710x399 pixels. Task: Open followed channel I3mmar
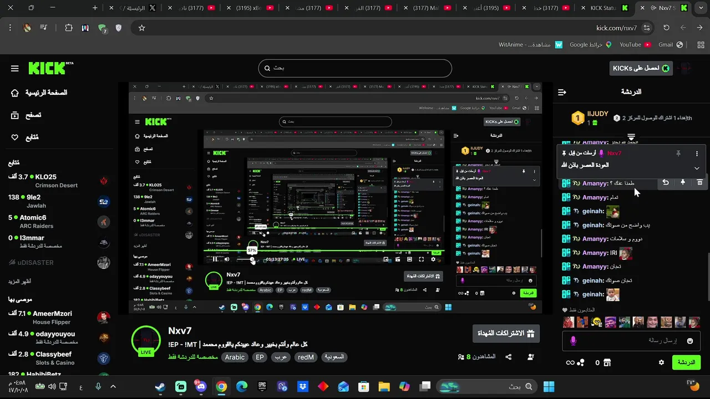point(59,242)
